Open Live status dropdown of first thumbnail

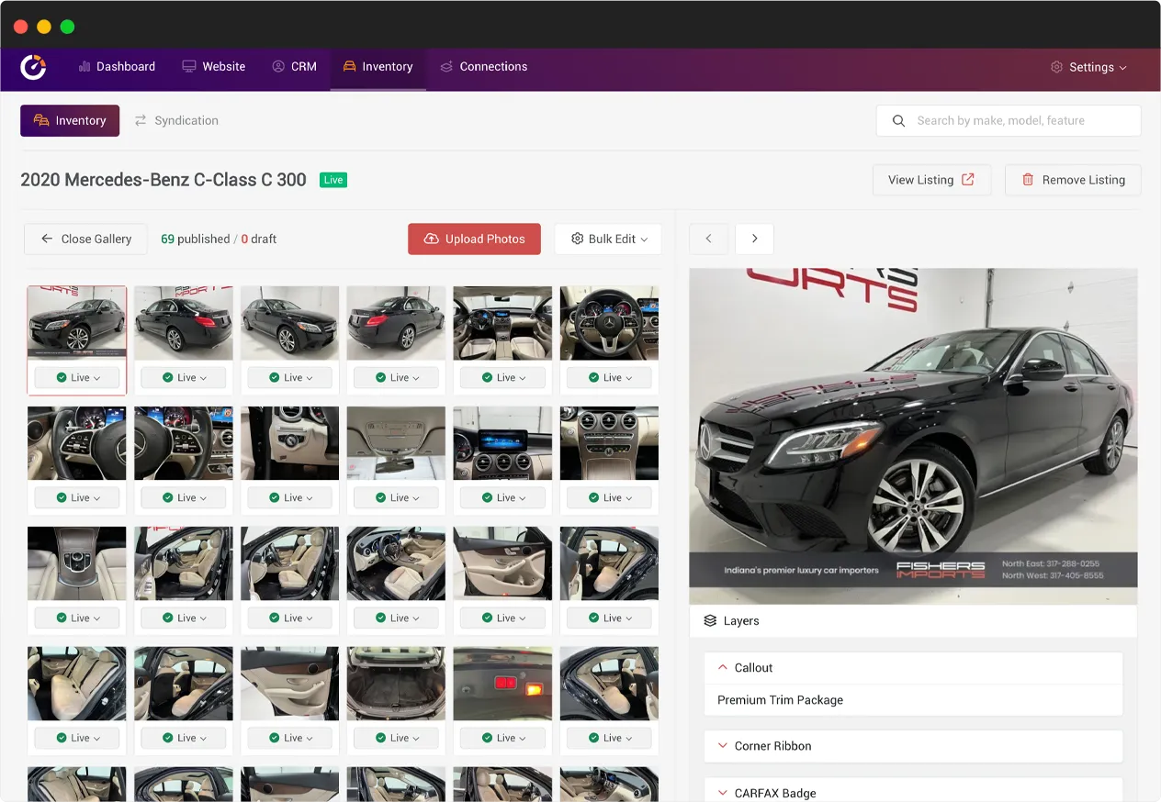pos(77,377)
